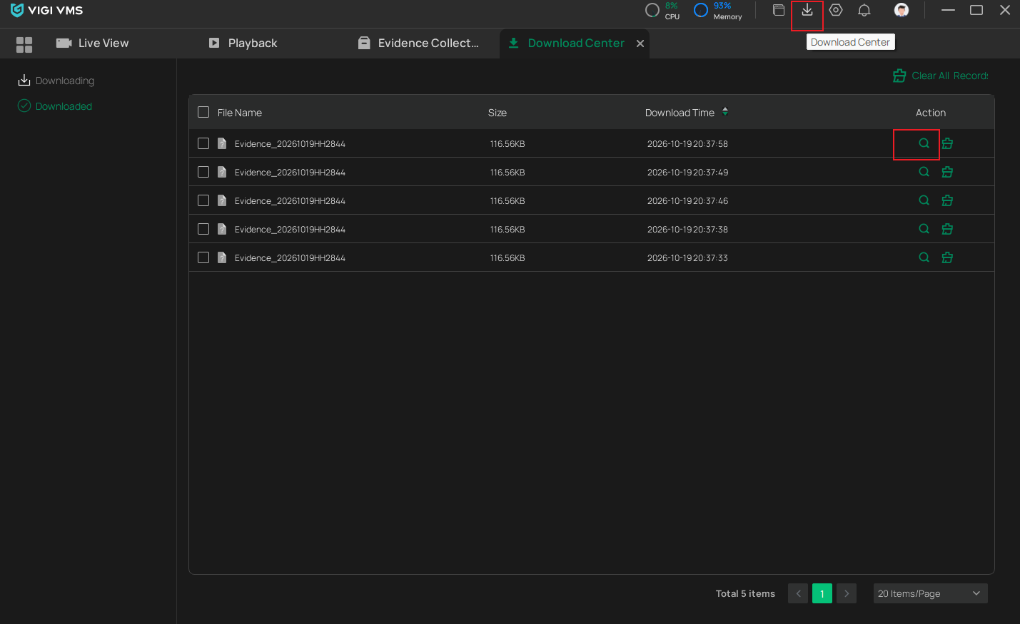Open the notifications bell icon
The height and width of the screenshot is (624, 1020).
[x=864, y=10]
